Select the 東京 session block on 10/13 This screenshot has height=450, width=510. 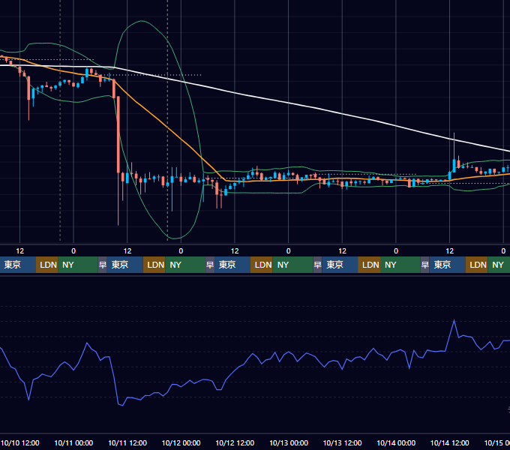(x=340, y=265)
